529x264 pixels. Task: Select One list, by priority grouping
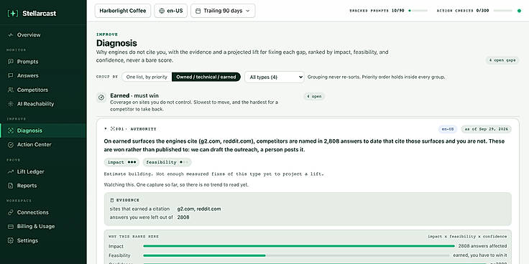coord(147,77)
